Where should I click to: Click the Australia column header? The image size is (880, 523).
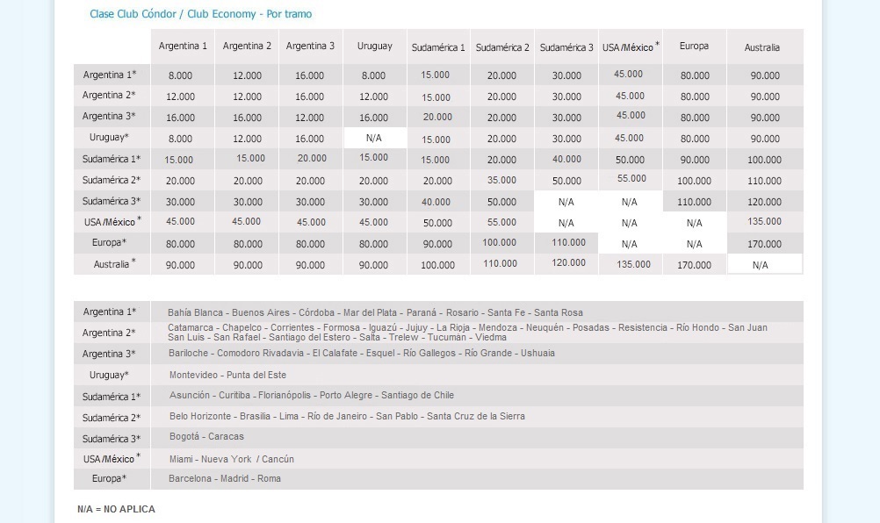(x=761, y=47)
